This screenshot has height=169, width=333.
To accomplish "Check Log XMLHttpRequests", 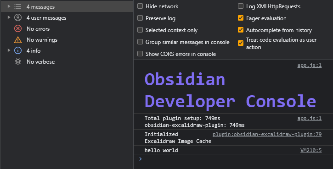I will pyautogui.click(x=241, y=6).
